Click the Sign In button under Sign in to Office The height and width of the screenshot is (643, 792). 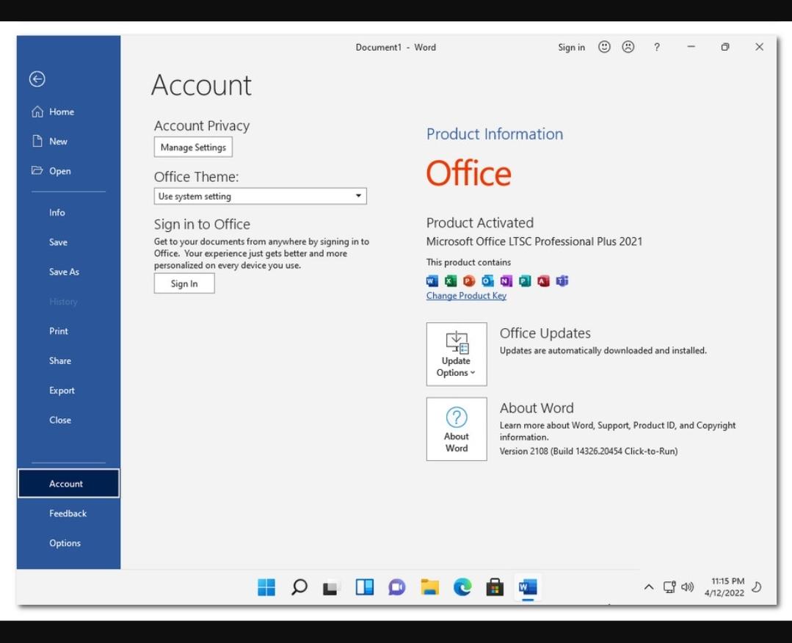(x=184, y=283)
